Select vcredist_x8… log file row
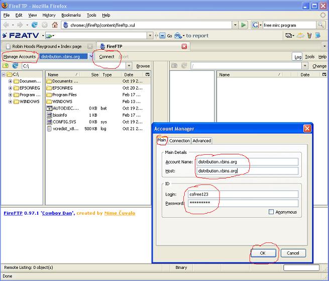 pyautogui.click(x=98, y=129)
